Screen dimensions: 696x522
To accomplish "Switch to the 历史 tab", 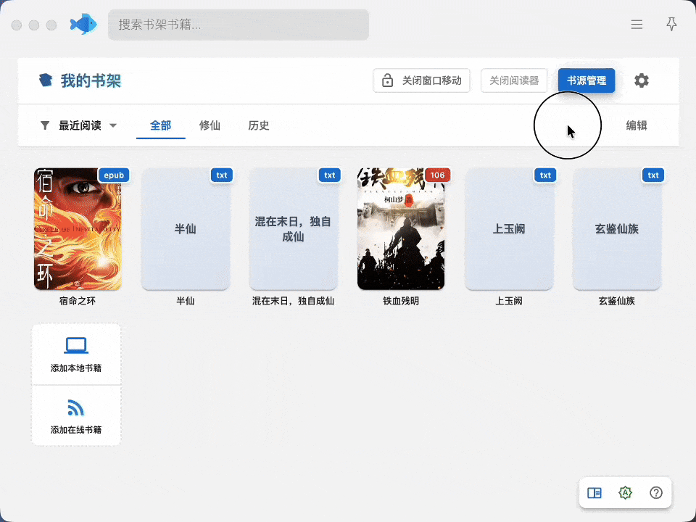I will [x=258, y=125].
